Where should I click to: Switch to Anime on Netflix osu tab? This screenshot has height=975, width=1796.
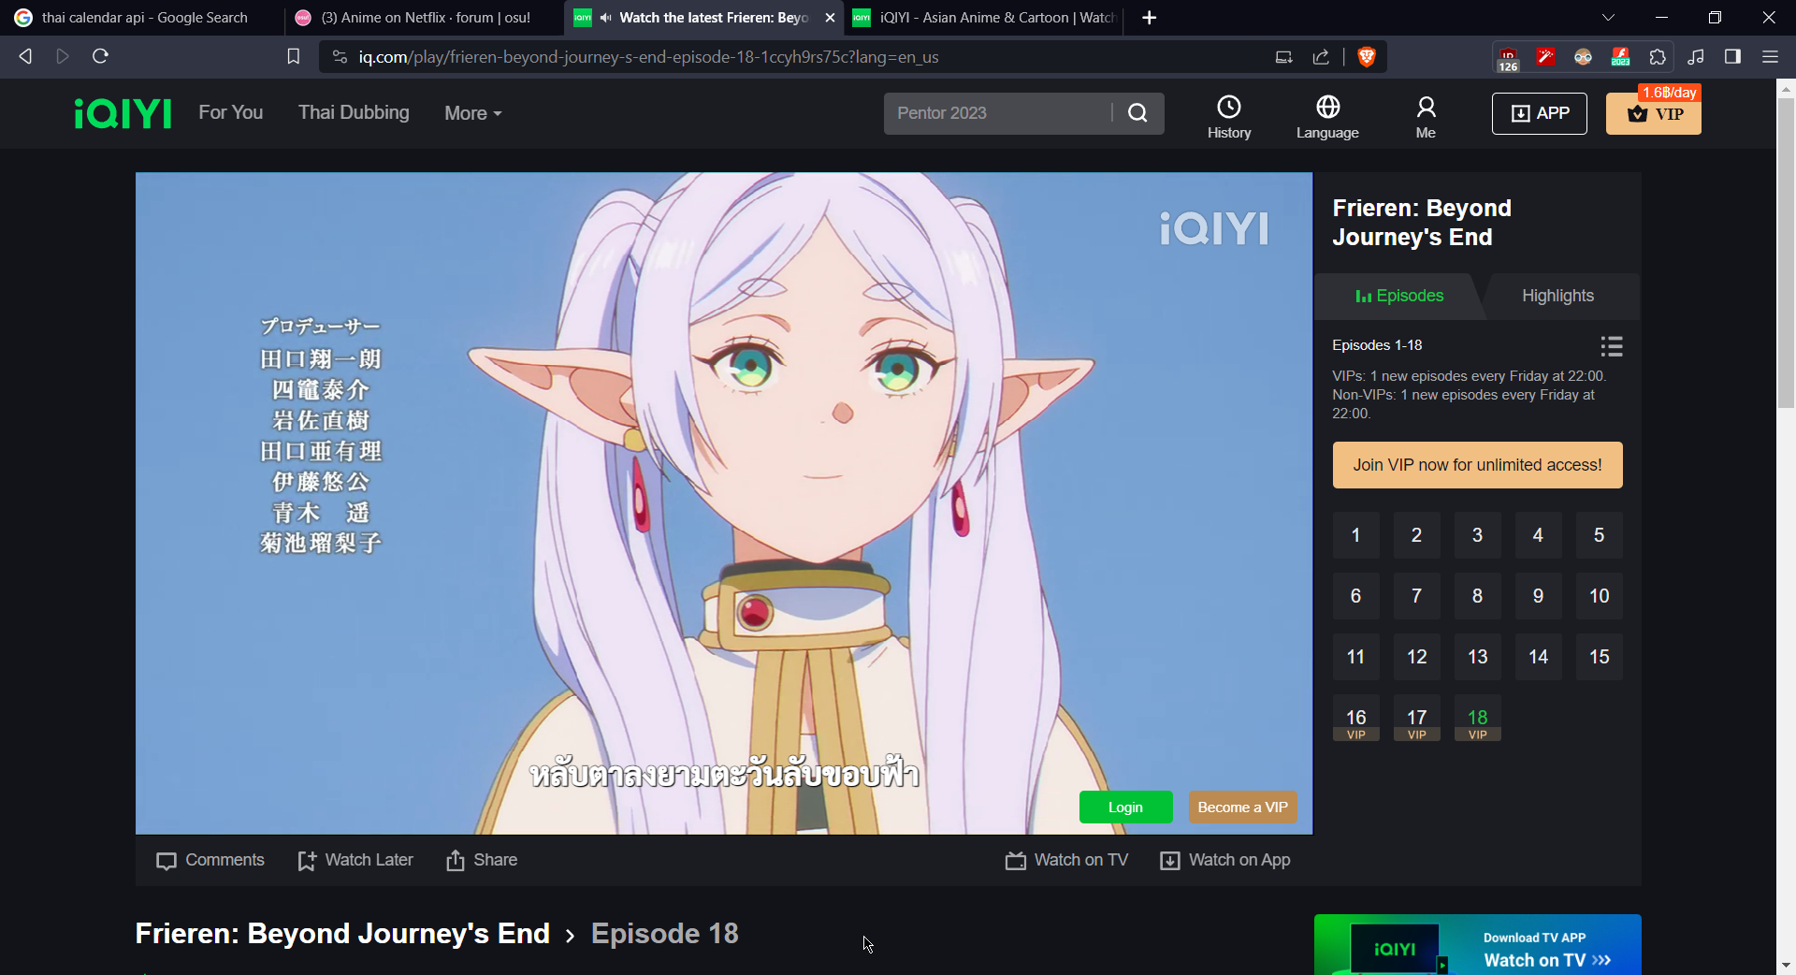point(421,18)
